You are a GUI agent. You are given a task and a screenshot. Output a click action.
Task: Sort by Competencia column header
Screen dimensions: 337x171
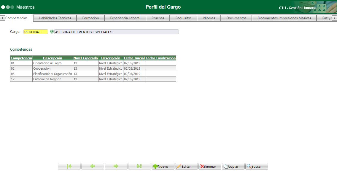(x=21, y=58)
